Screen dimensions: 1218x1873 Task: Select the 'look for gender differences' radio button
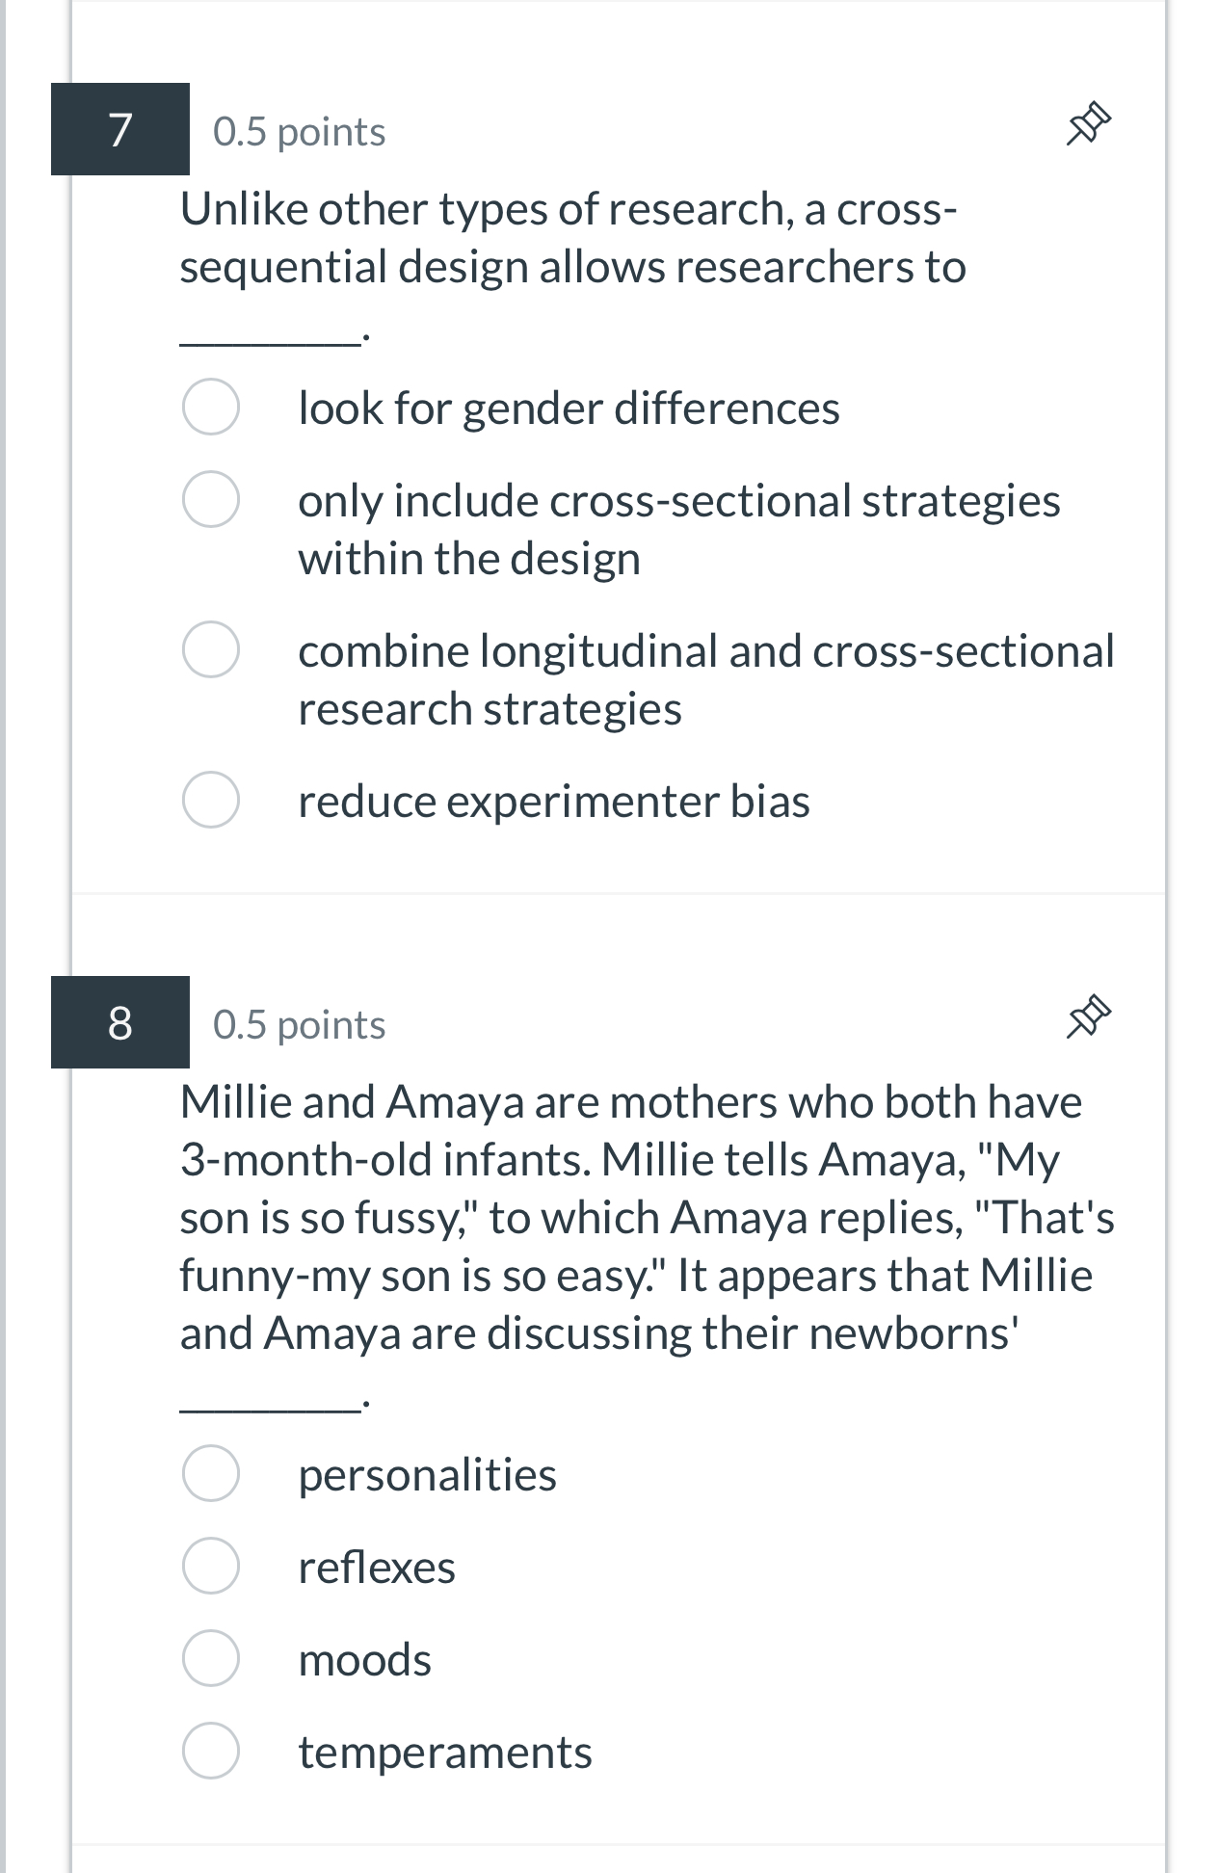pos(211,408)
